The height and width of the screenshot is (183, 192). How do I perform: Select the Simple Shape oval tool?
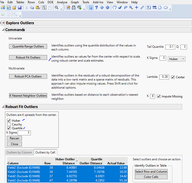(166, 8)
